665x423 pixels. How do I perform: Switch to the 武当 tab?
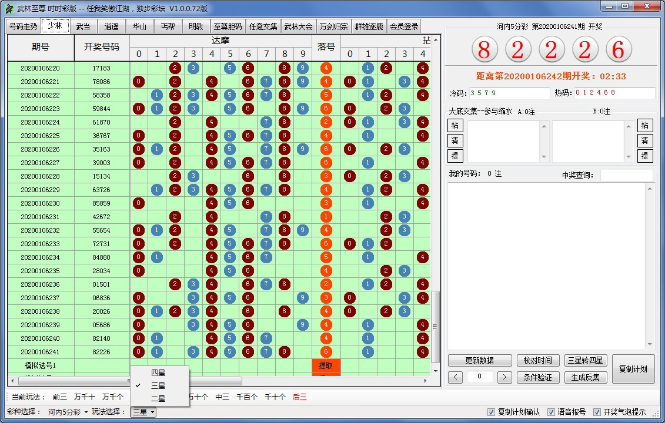[83, 26]
